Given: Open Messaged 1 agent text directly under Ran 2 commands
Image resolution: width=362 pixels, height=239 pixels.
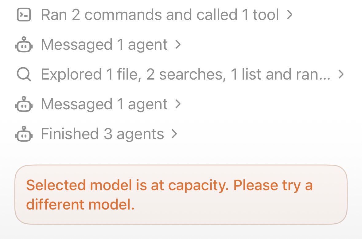Looking at the screenshot, I should [104, 44].
